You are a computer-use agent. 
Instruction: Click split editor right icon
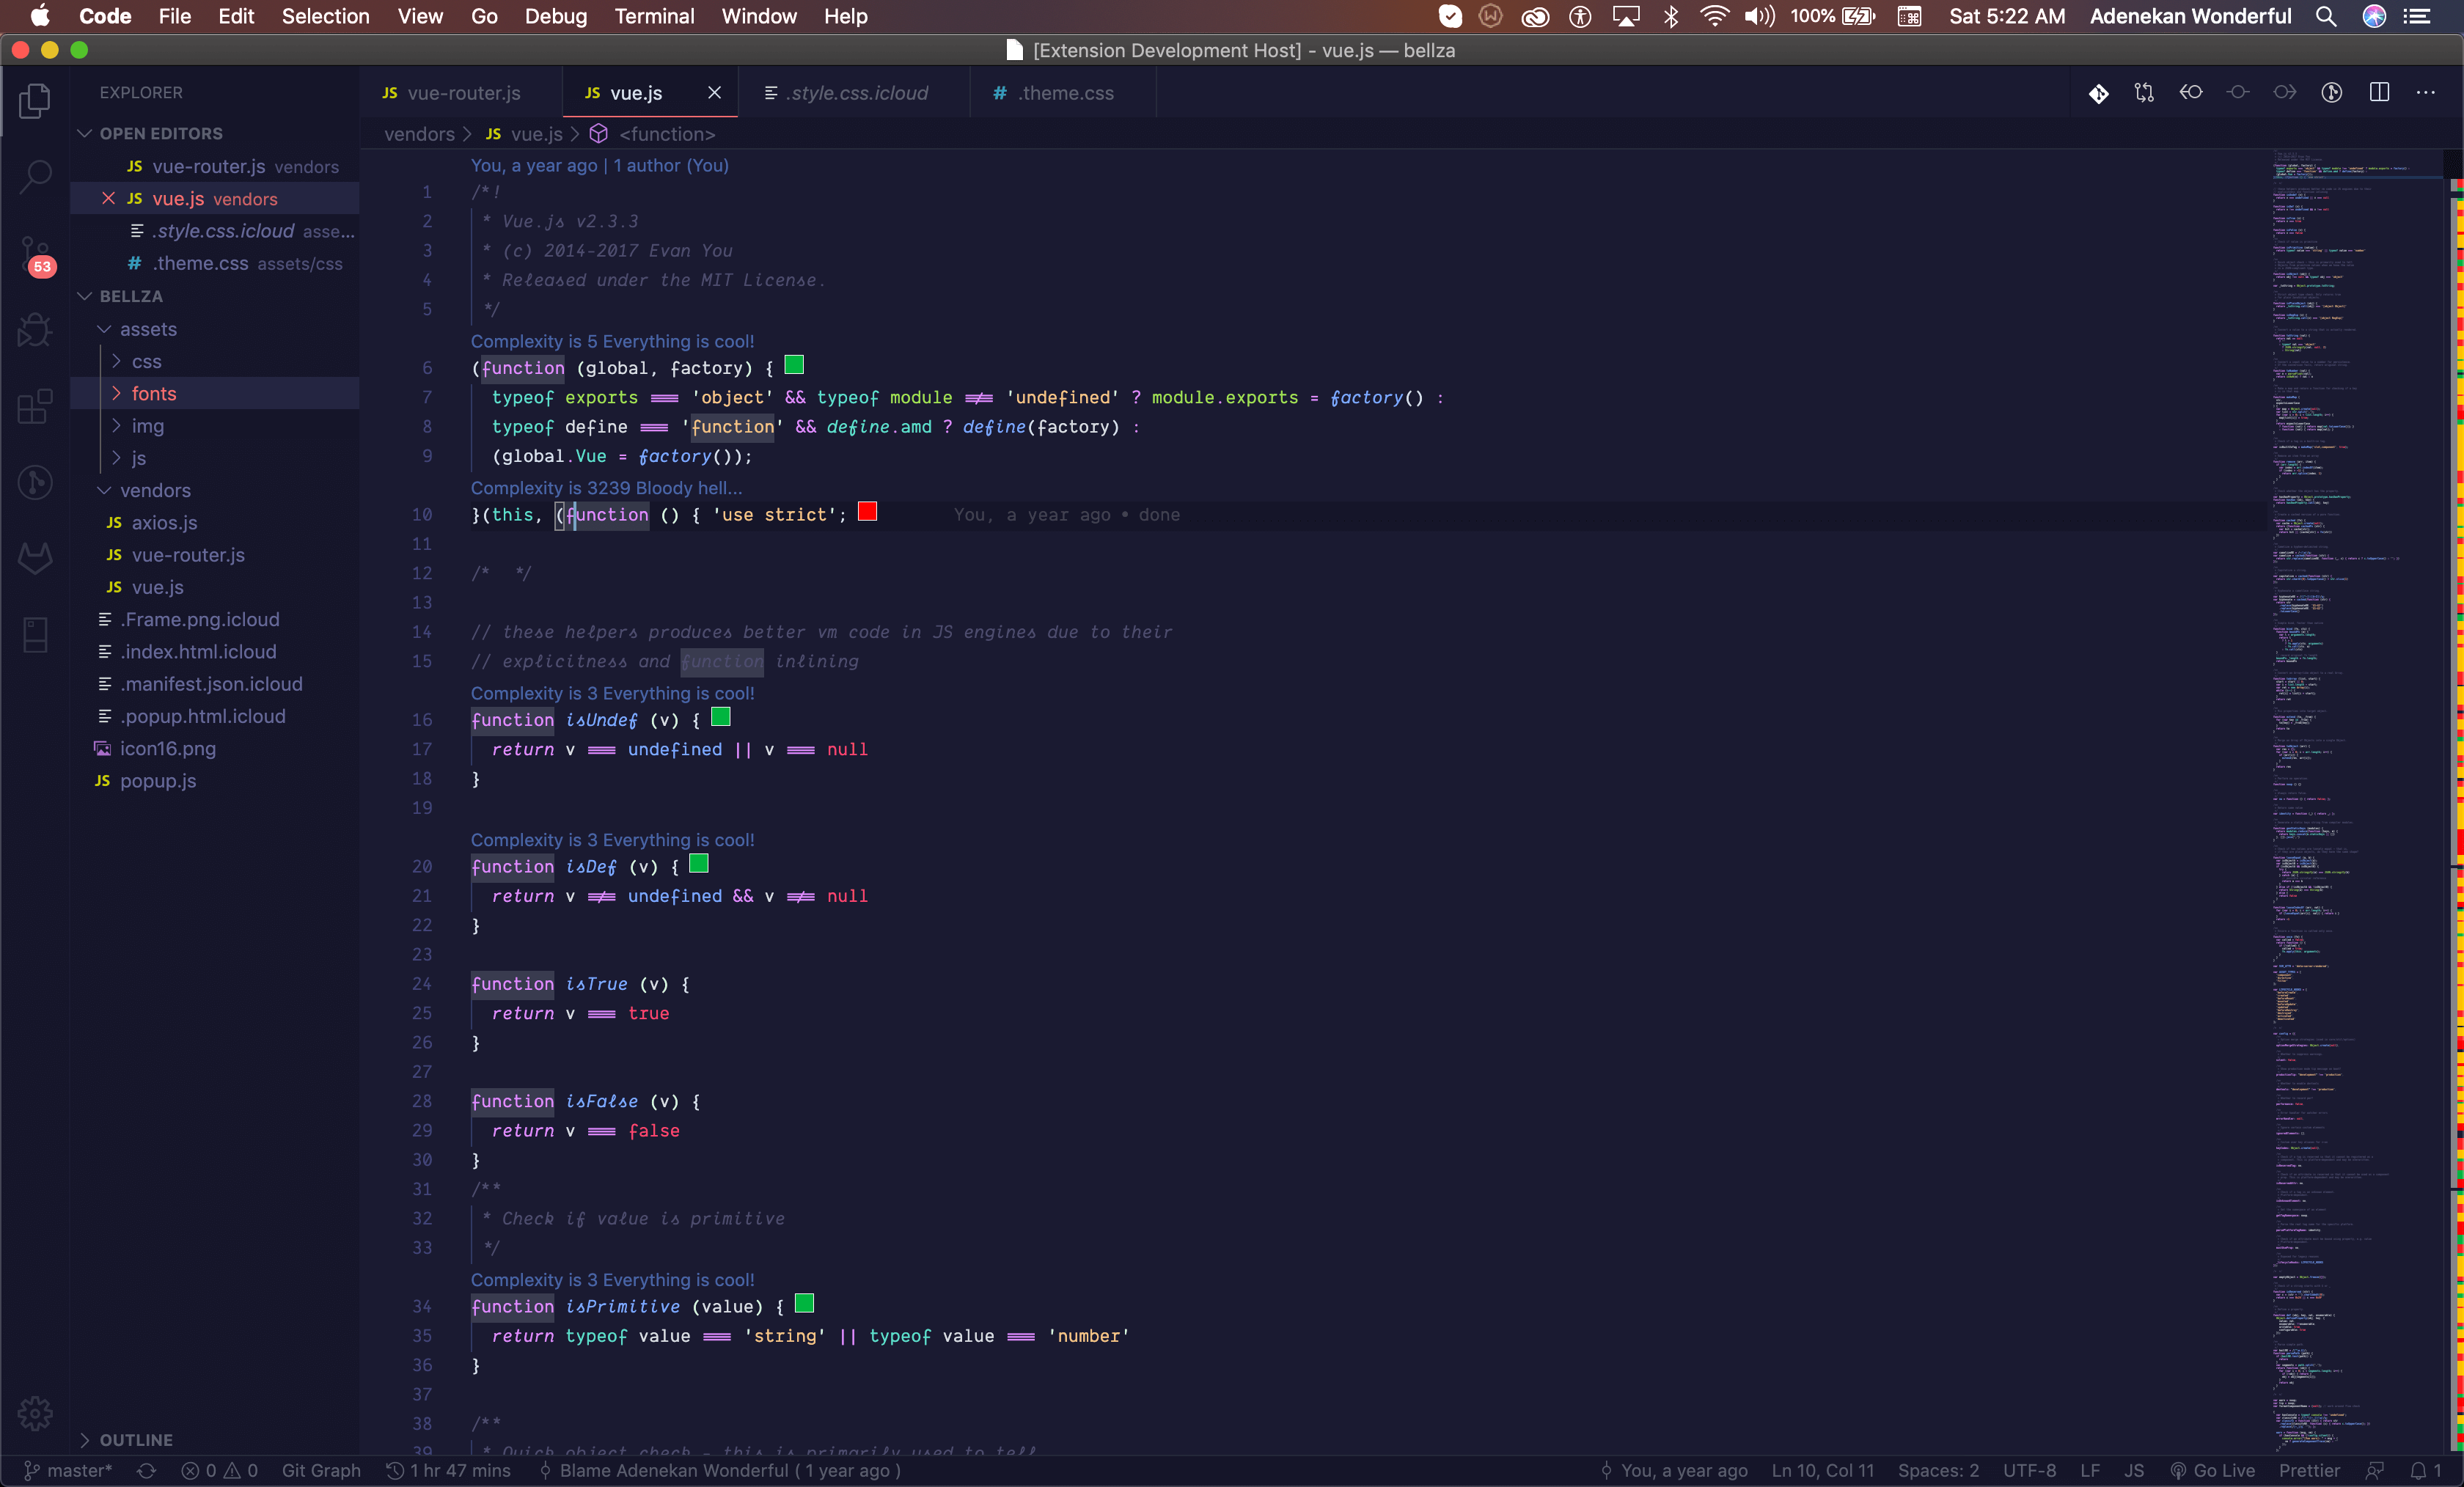tap(2379, 93)
